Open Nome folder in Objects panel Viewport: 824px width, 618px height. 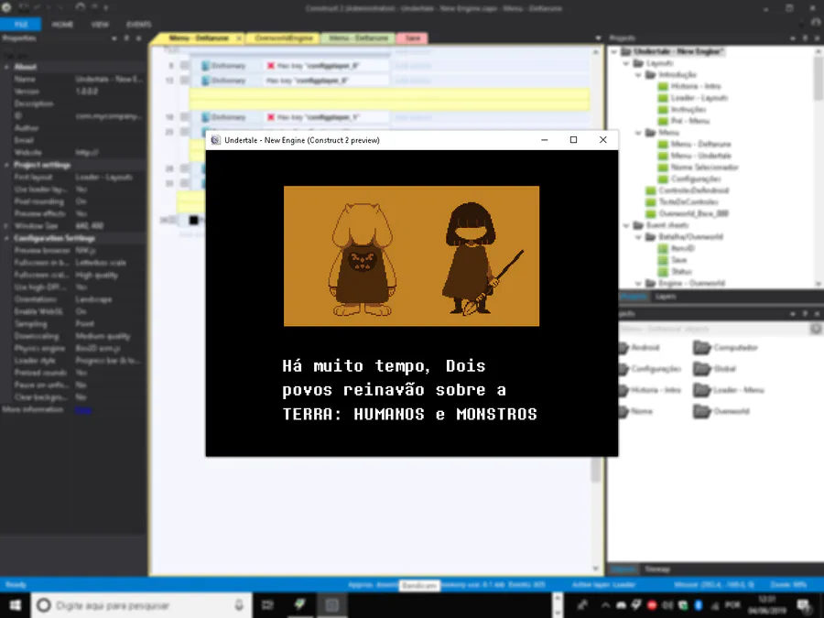click(x=636, y=411)
